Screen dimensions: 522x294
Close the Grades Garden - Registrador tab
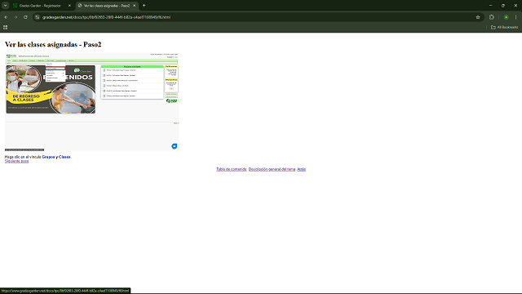(x=69, y=6)
